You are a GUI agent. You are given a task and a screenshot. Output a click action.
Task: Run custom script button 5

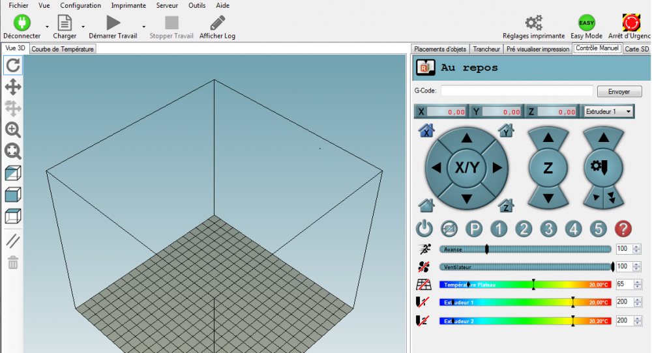(x=599, y=229)
